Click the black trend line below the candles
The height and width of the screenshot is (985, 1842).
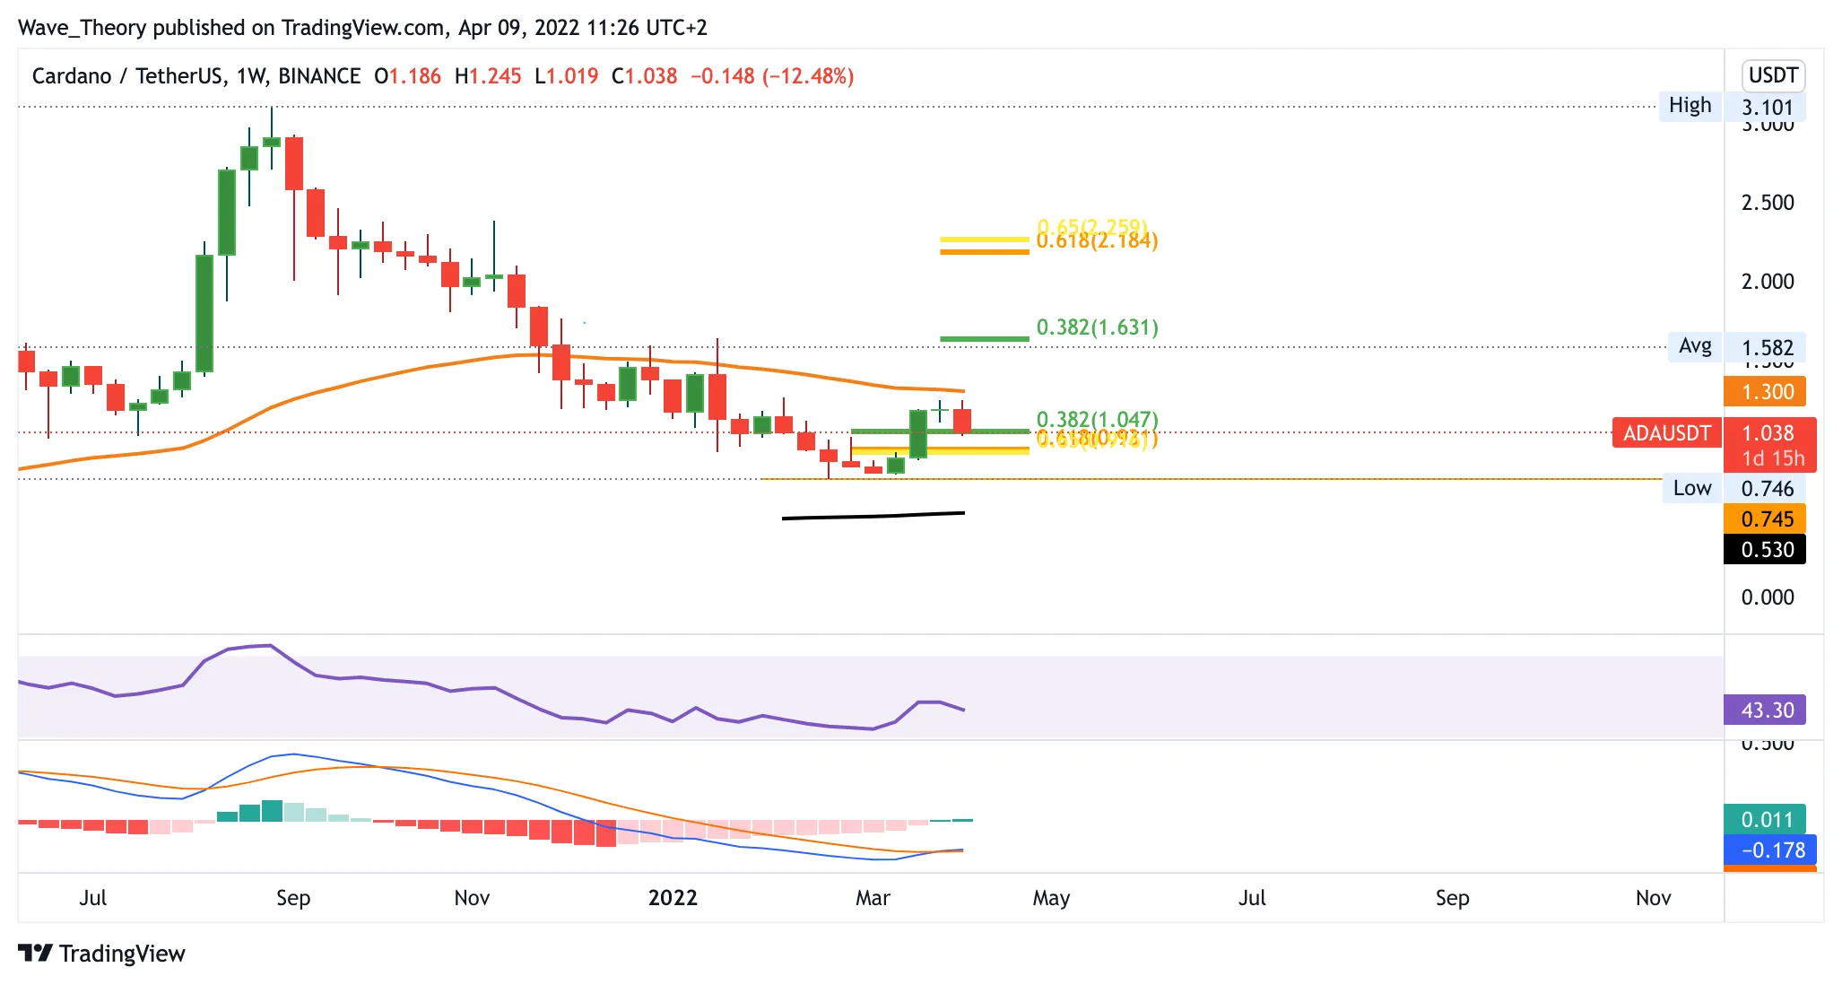click(873, 516)
